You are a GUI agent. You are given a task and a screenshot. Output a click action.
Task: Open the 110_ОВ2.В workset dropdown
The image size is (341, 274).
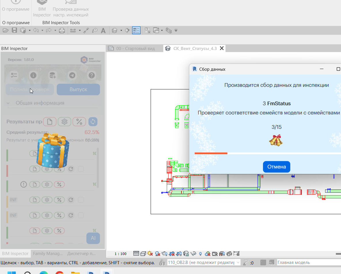[x=238, y=262]
